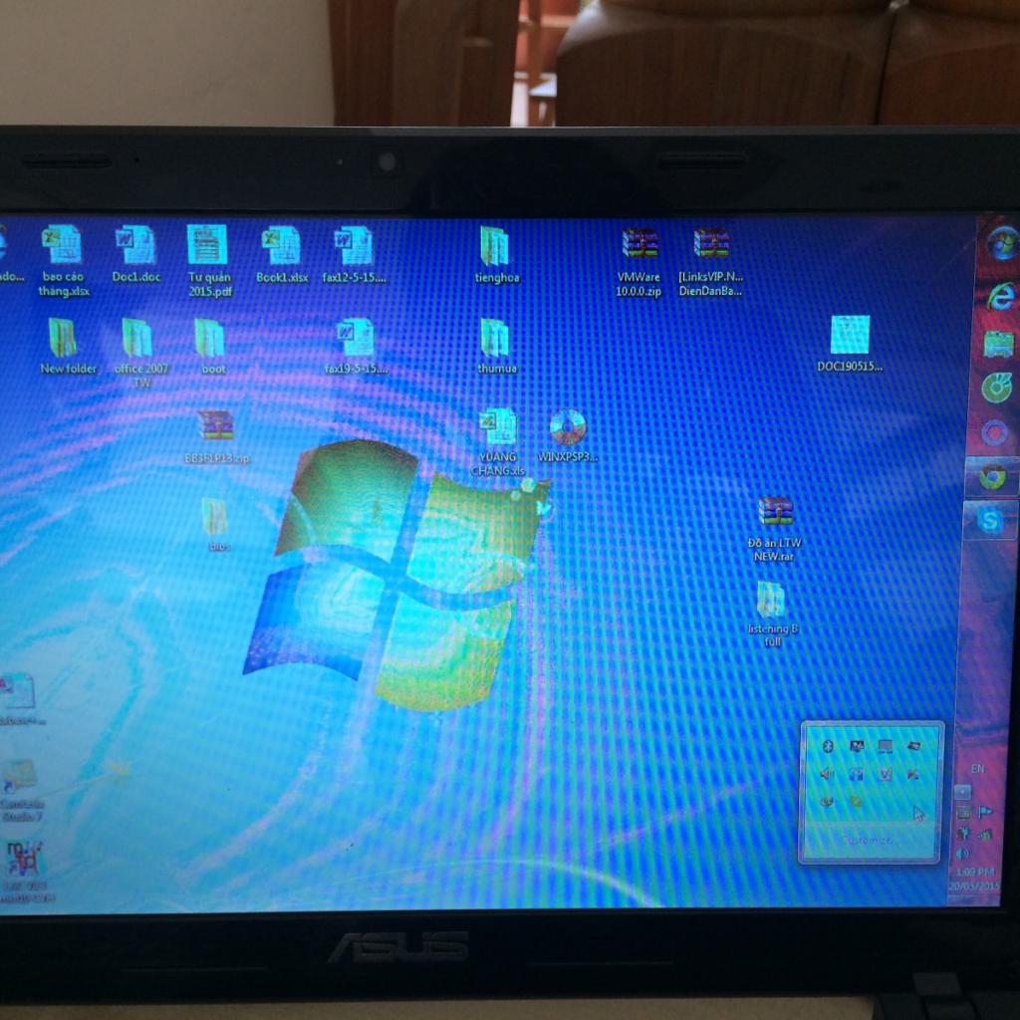Open the Tư quản 2015.pdf document
This screenshot has width=1020, height=1020.
pyautogui.click(x=209, y=260)
